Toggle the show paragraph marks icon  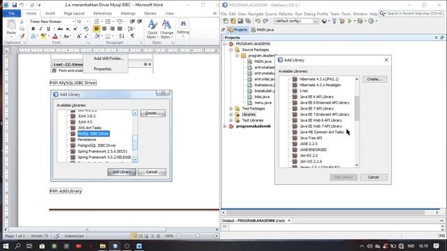pyautogui.click(x=132, y=36)
